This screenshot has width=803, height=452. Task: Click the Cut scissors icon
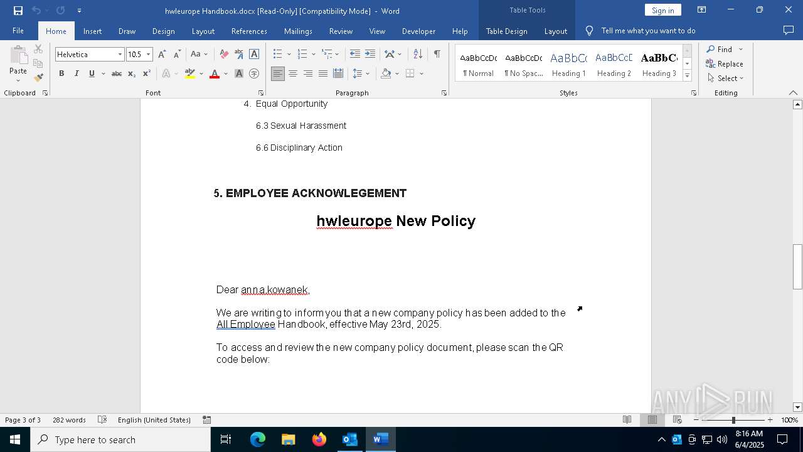[38, 49]
